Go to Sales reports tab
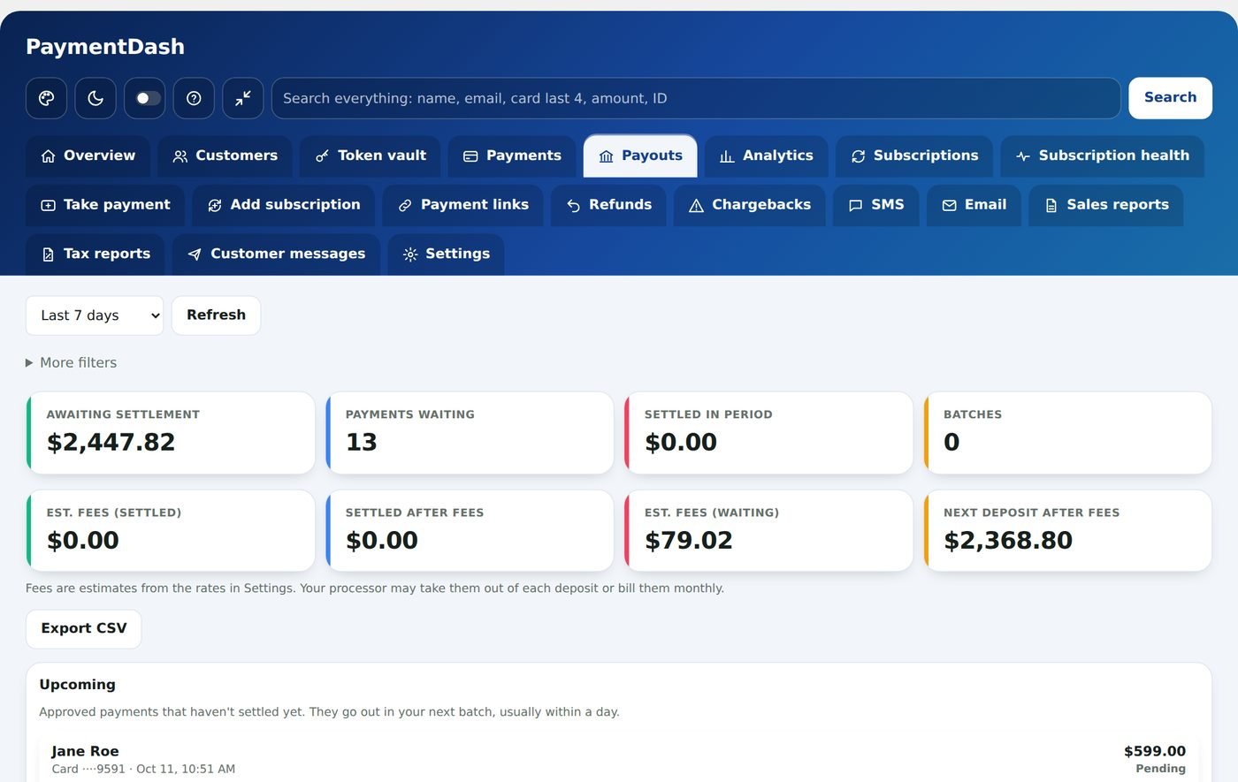The image size is (1238, 782). 1106,205
